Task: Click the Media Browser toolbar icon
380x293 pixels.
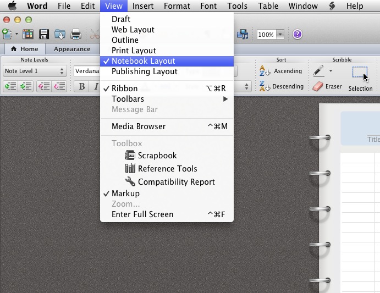Action: 243,34
